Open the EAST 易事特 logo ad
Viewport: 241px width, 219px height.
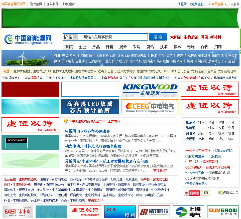18,212
